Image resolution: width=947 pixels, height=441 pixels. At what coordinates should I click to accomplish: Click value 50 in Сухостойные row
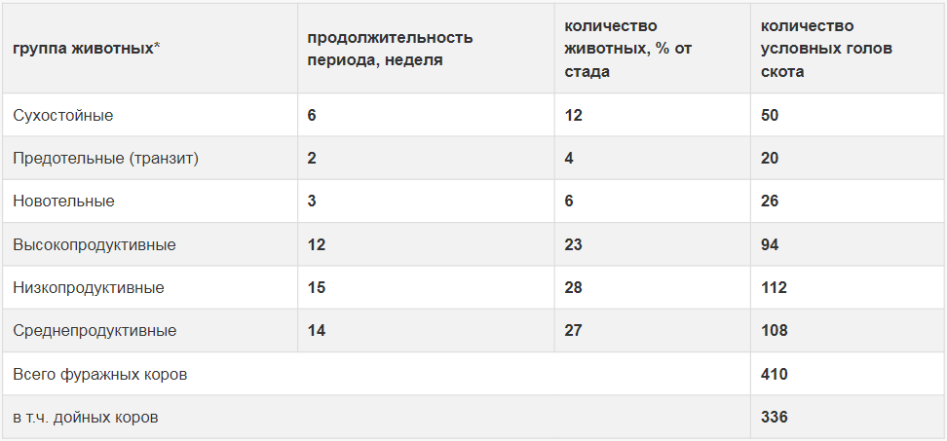(x=770, y=115)
